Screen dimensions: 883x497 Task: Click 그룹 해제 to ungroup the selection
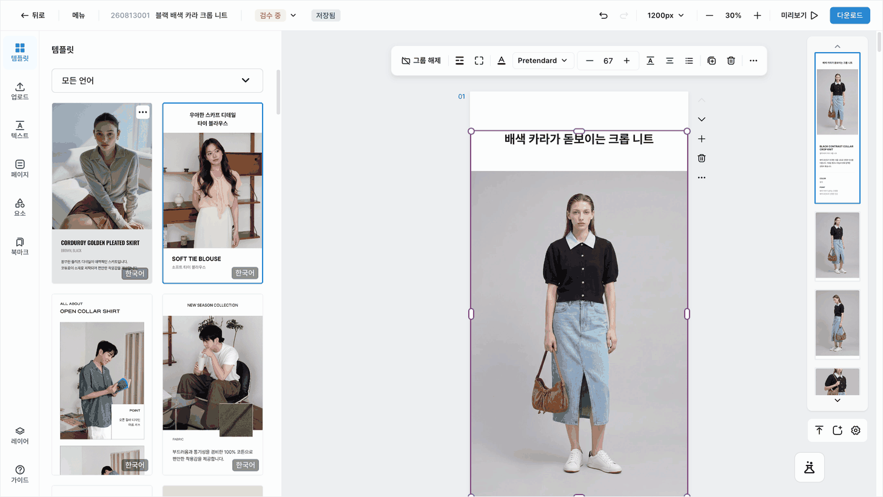(421, 61)
